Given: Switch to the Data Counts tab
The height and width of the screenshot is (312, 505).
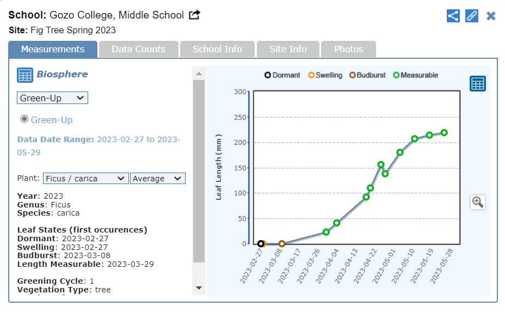Looking at the screenshot, I should click(138, 49).
